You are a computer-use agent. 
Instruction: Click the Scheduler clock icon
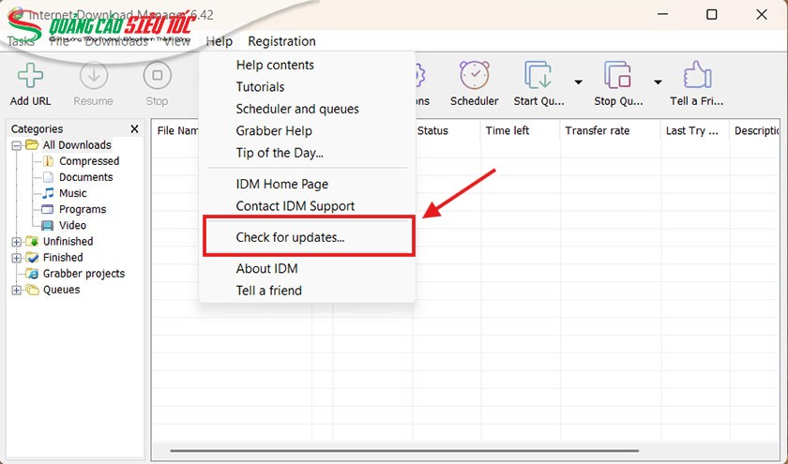pyautogui.click(x=474, y=77)
